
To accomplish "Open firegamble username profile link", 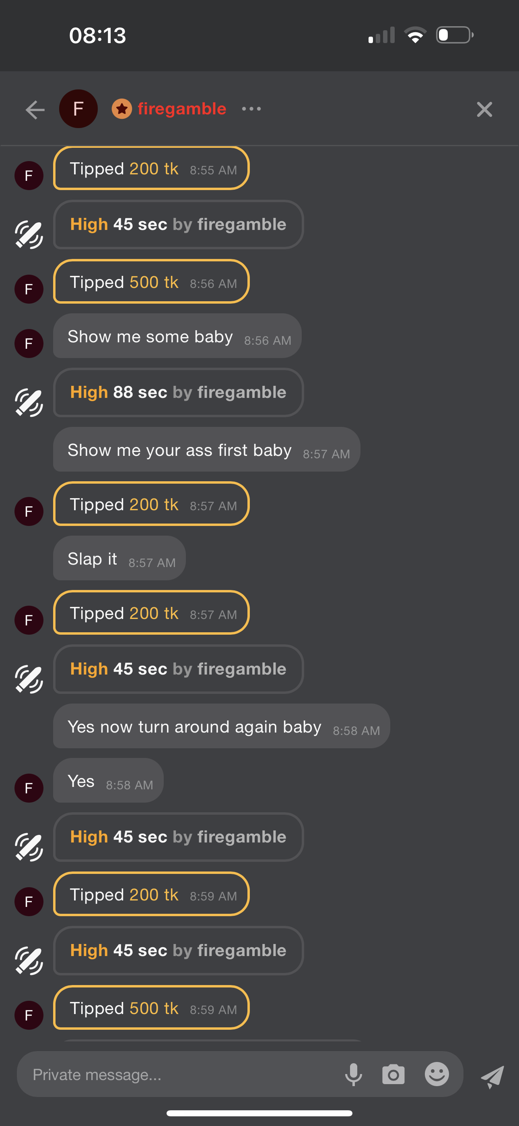I will click(182, 109).
